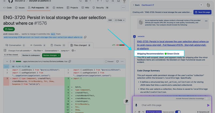Toggle Include Personal Collection knowledge
Screen dimensions: 215x113
(207, 98)
